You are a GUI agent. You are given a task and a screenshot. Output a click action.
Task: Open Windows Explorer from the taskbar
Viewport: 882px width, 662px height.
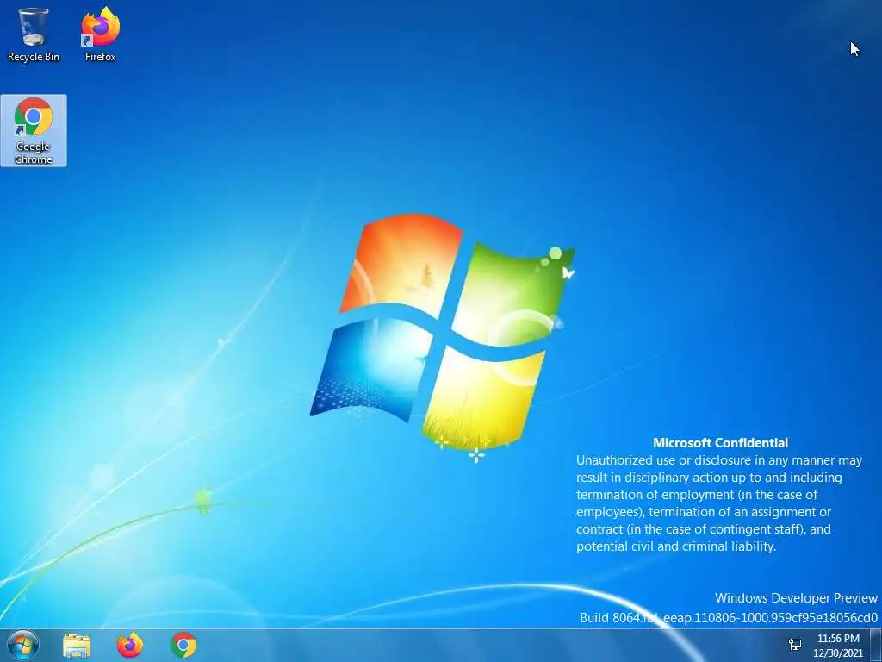(76, 645)
